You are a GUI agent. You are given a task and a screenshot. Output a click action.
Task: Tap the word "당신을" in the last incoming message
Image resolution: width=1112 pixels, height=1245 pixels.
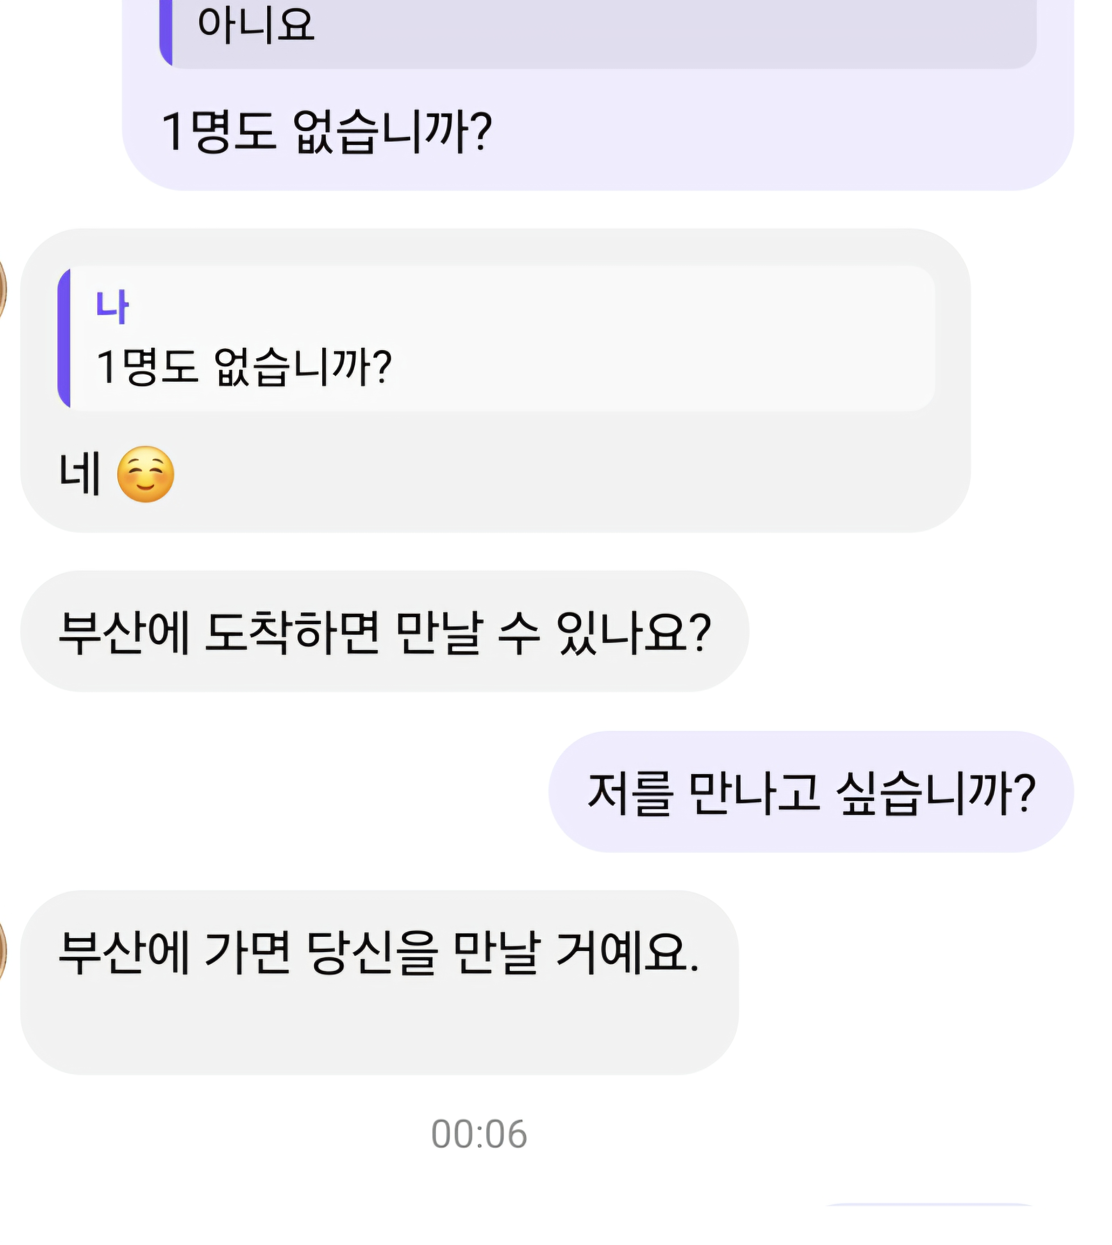tap(372, 953)
